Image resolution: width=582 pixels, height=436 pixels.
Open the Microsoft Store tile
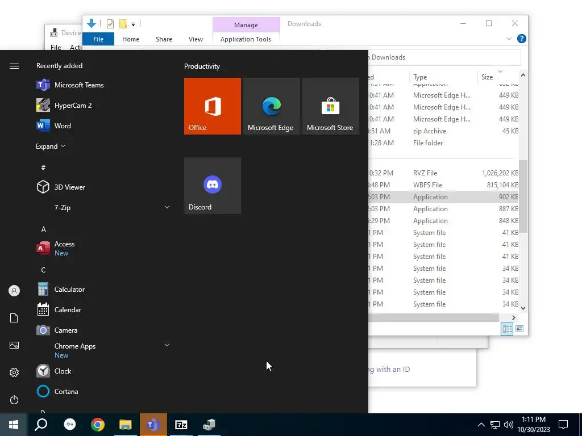(330, 106)
